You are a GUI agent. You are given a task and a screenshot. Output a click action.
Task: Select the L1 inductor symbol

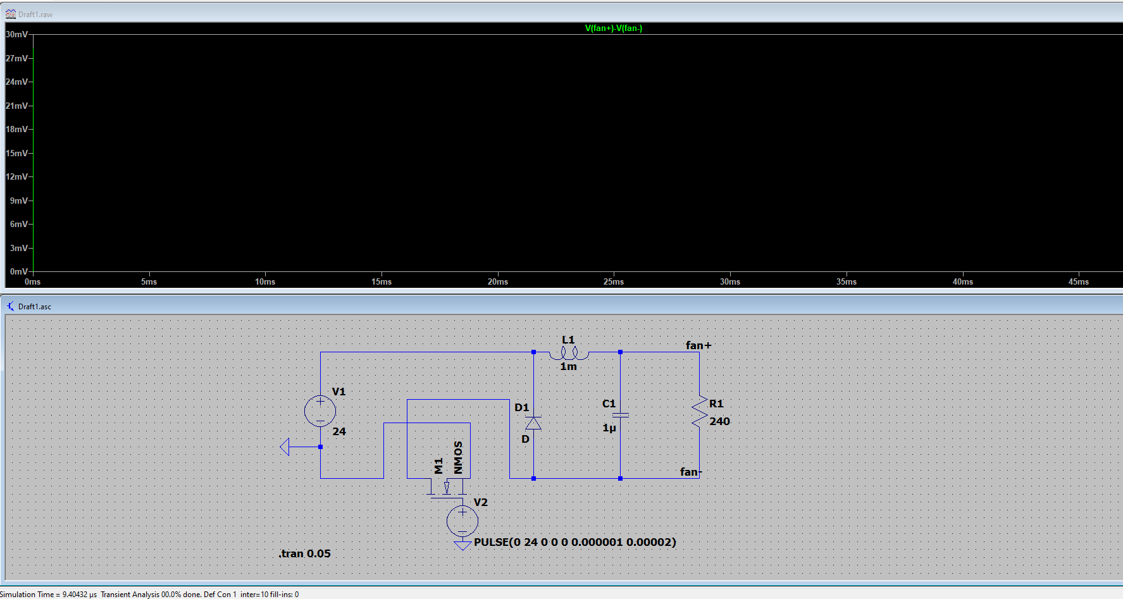(569, 353)
